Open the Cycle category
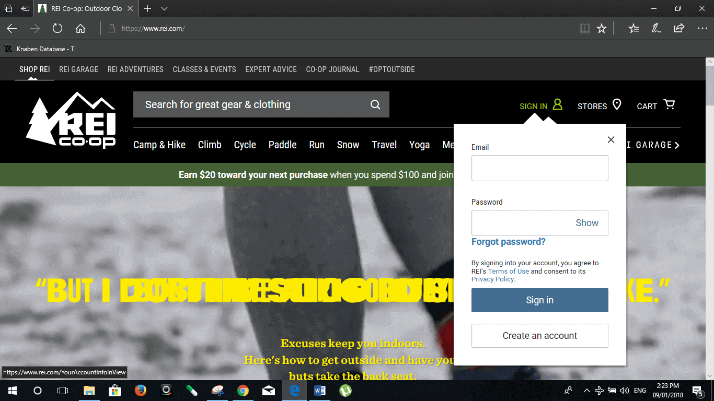 point(245,145)
